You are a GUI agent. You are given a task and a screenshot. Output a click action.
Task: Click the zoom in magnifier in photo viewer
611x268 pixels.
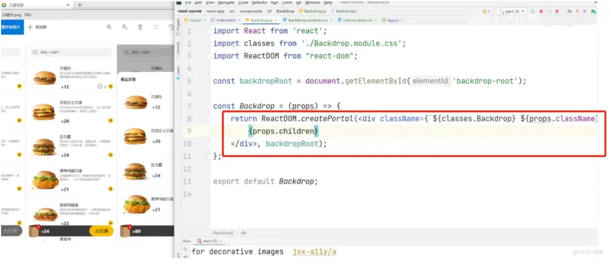(x=109, y=27)
